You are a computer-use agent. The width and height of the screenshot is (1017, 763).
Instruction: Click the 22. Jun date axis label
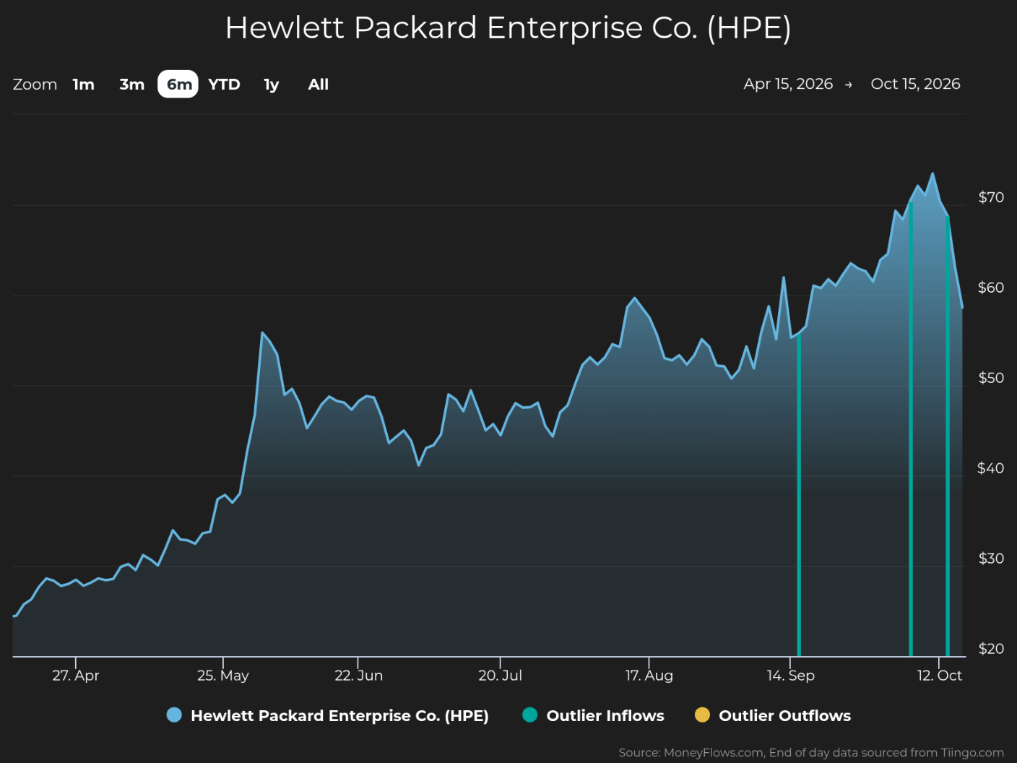[x=359, y=676]
